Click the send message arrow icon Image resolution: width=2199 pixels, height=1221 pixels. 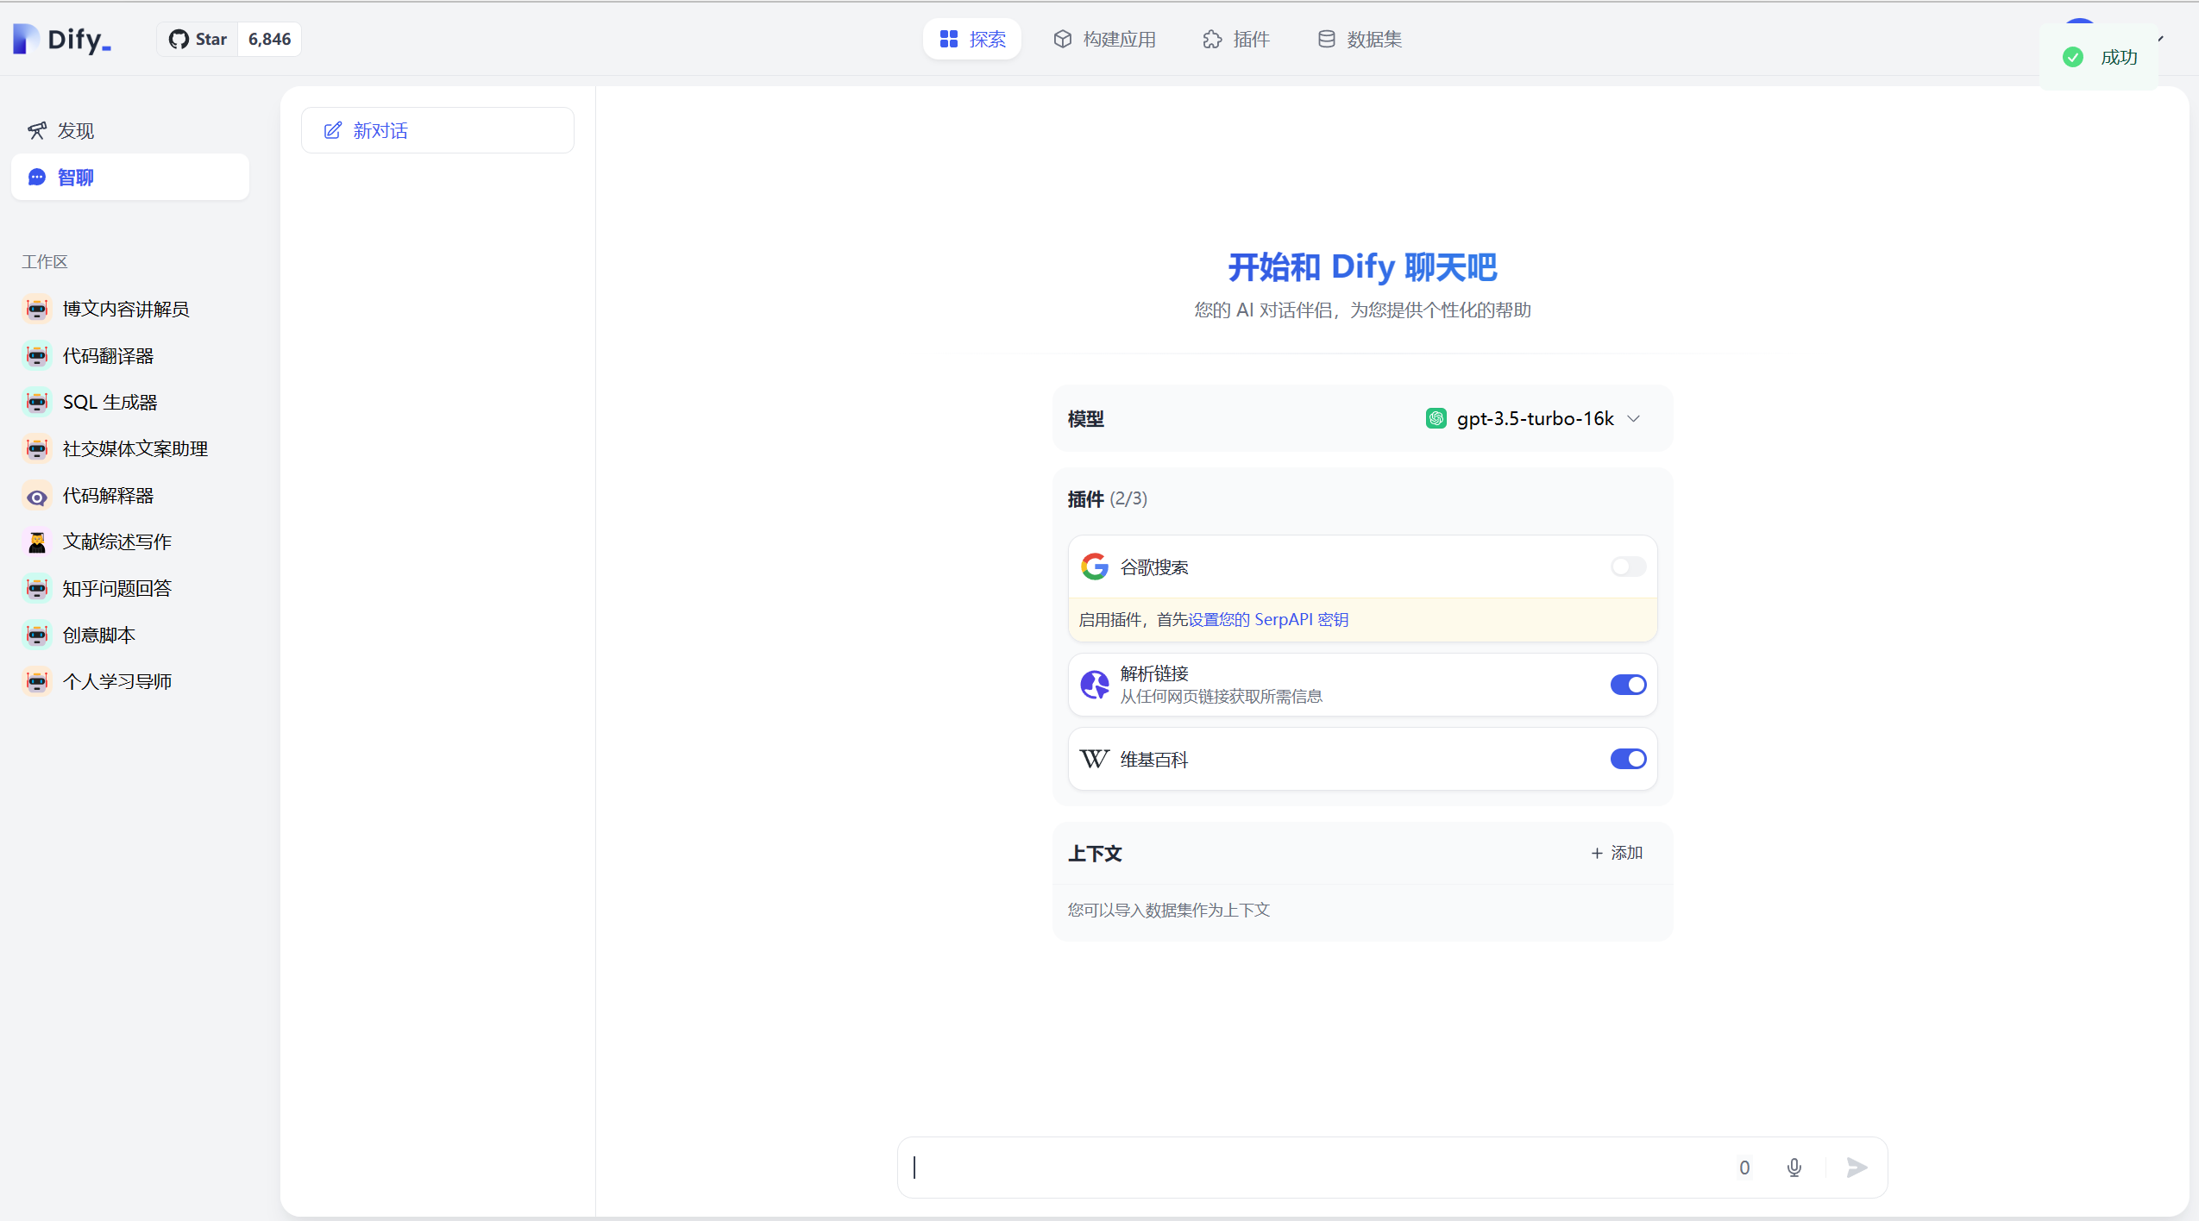click(x=1857, y=1168)
